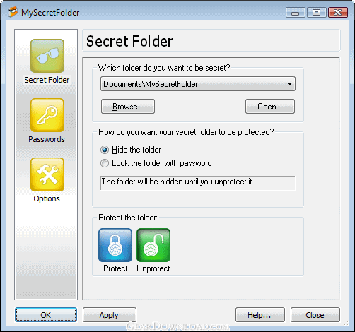Select the Hide the folder radio button
355x332 pixels.
pos(105,150)
